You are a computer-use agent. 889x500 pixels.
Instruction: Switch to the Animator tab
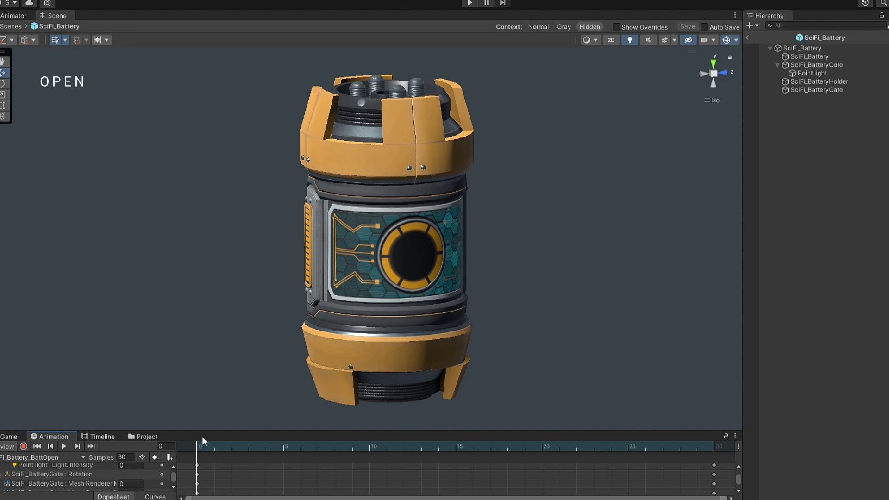tap(13, 15)
